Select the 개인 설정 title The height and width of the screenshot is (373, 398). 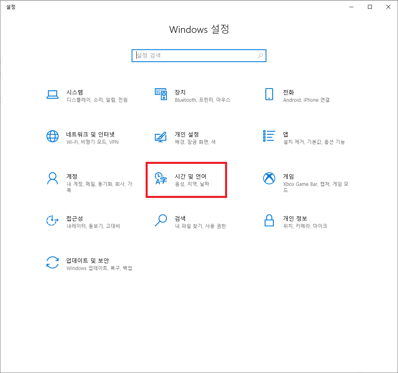click(x=187, y=134)
